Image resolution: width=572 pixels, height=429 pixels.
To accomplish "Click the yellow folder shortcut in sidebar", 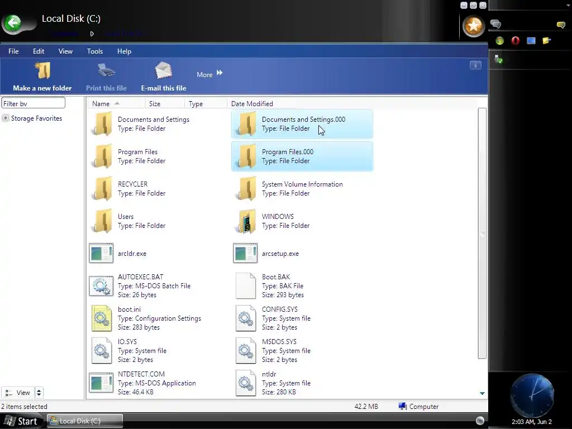I will pyautogui.click(x=546, y=40).
